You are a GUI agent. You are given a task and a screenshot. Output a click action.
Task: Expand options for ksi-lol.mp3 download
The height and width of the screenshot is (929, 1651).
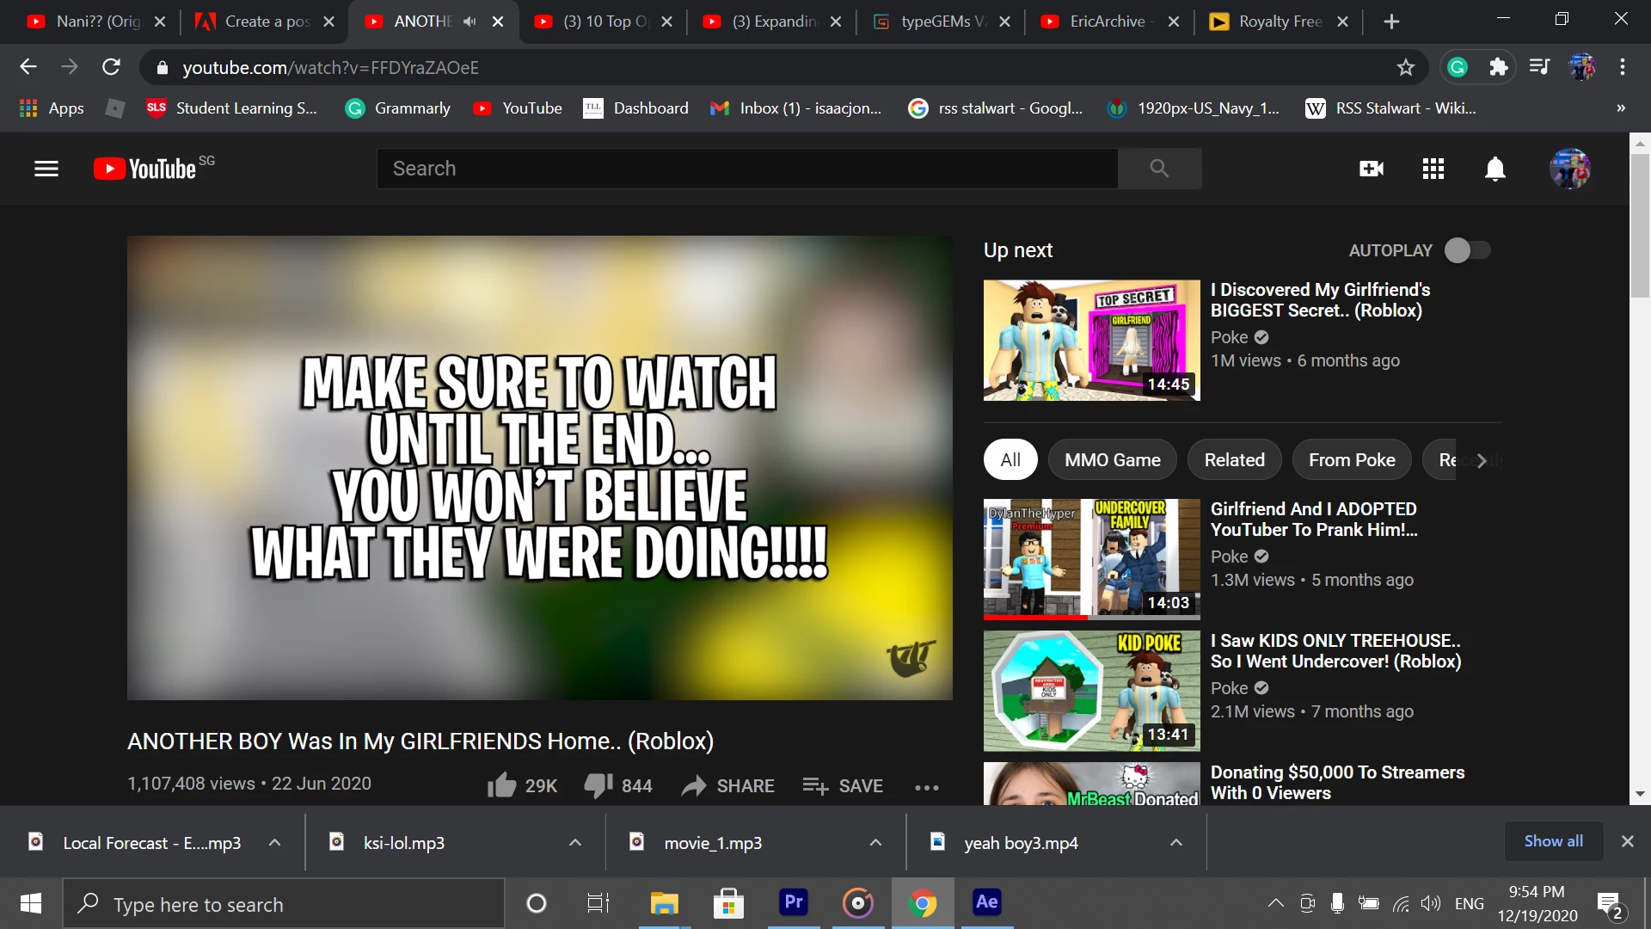(x=575, y=843)
